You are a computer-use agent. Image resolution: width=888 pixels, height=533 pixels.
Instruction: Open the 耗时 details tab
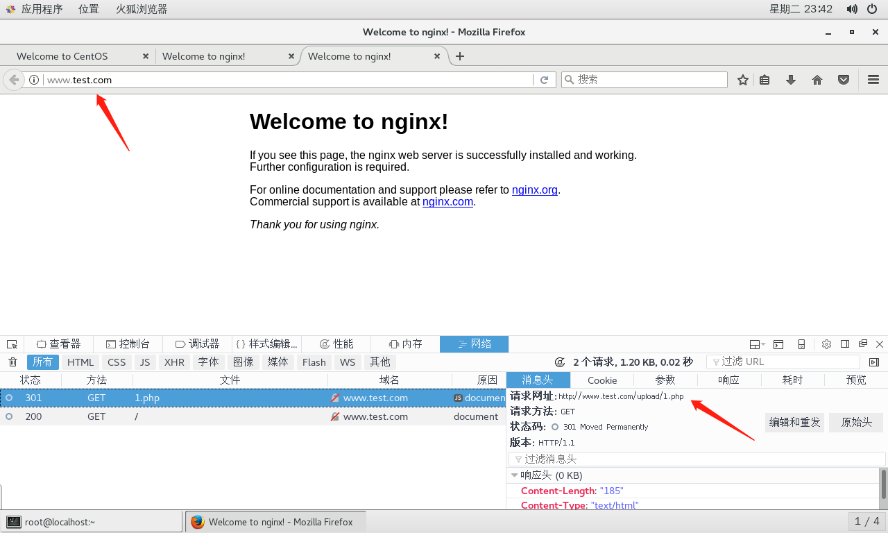pyautogui.click(x=792, y=380)
